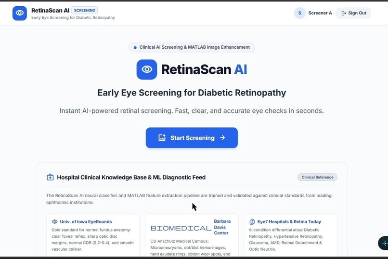Screen dimensions: 388x259
Task: Click the neural classifier and MATLAB paragraph
Action: pyautogui.click(x=189, y=199)
